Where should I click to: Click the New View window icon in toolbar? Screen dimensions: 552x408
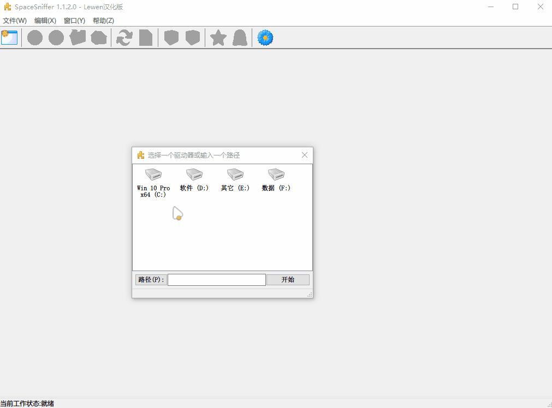tap(9, 38)
